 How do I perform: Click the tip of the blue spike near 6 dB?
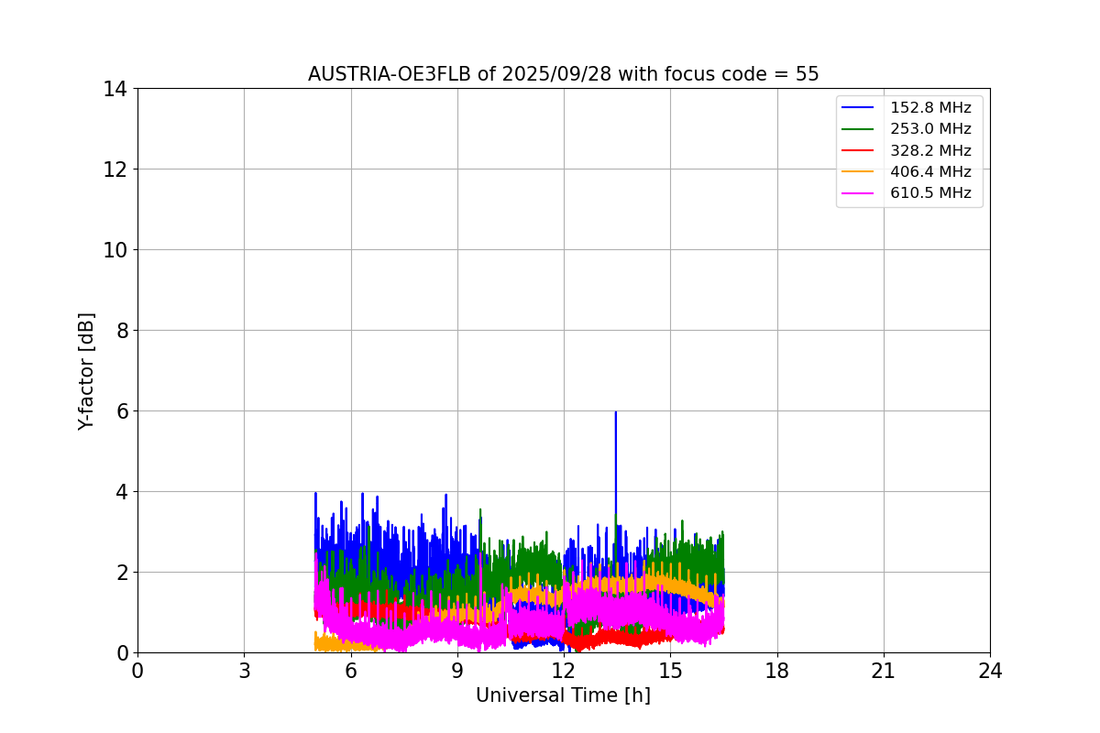coord(615,412)
